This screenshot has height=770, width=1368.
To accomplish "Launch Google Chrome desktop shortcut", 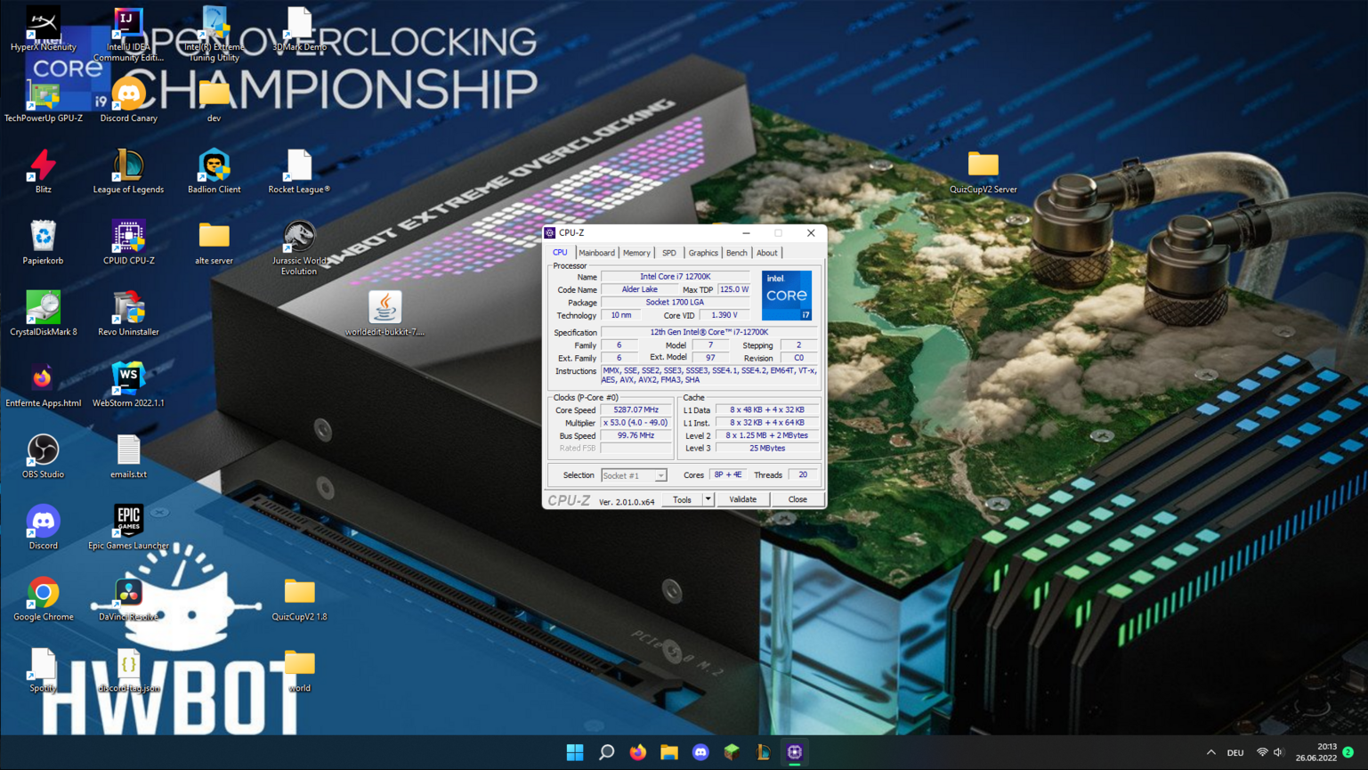I will (x=43, y=599).
